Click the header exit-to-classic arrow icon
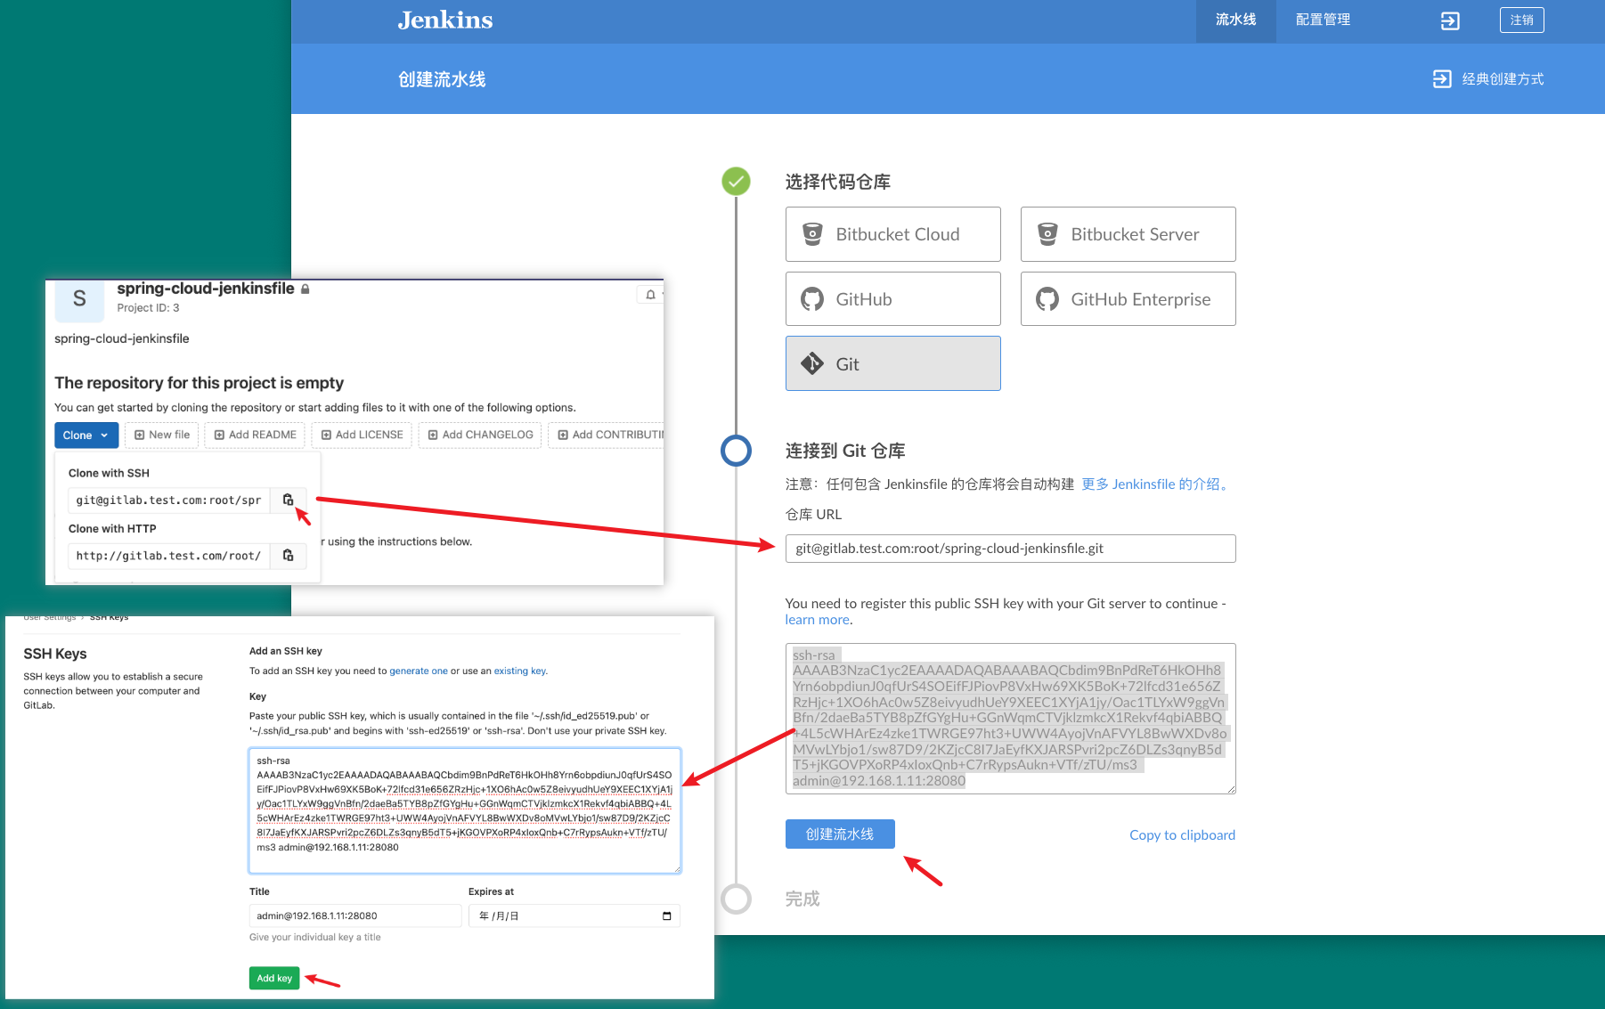1605x1009 pixels. point(1450,20)
